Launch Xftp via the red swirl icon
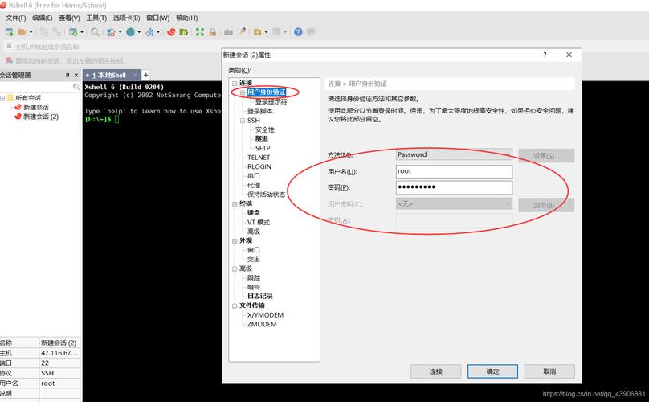Image resolution: width=649 pixels, height=402 pixels. pos(171,32)
